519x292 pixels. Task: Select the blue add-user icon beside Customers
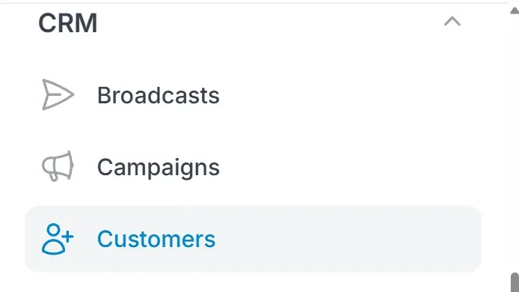click(x=58, y=239)
